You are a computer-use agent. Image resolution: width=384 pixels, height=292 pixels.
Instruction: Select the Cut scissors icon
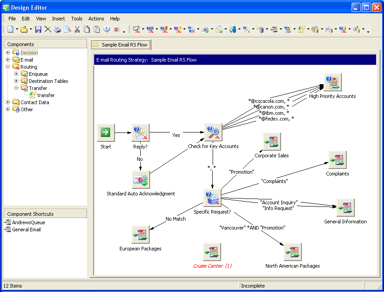[77, 30]
